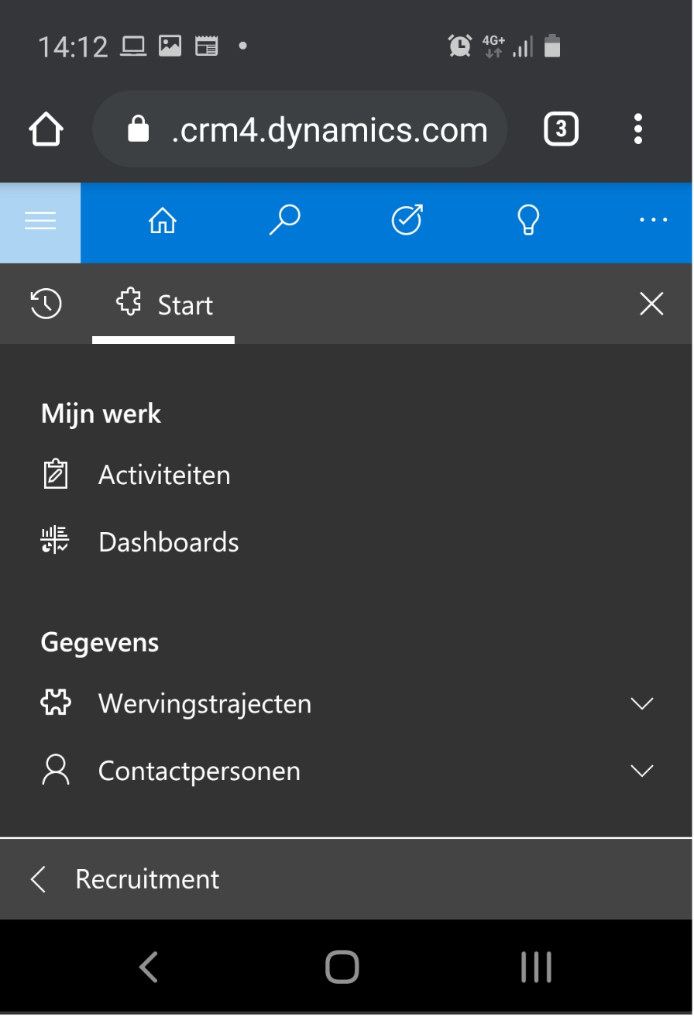Open the assistant lightbulb icon
This screenshot has width=694, height=1017.
point(528,221)
